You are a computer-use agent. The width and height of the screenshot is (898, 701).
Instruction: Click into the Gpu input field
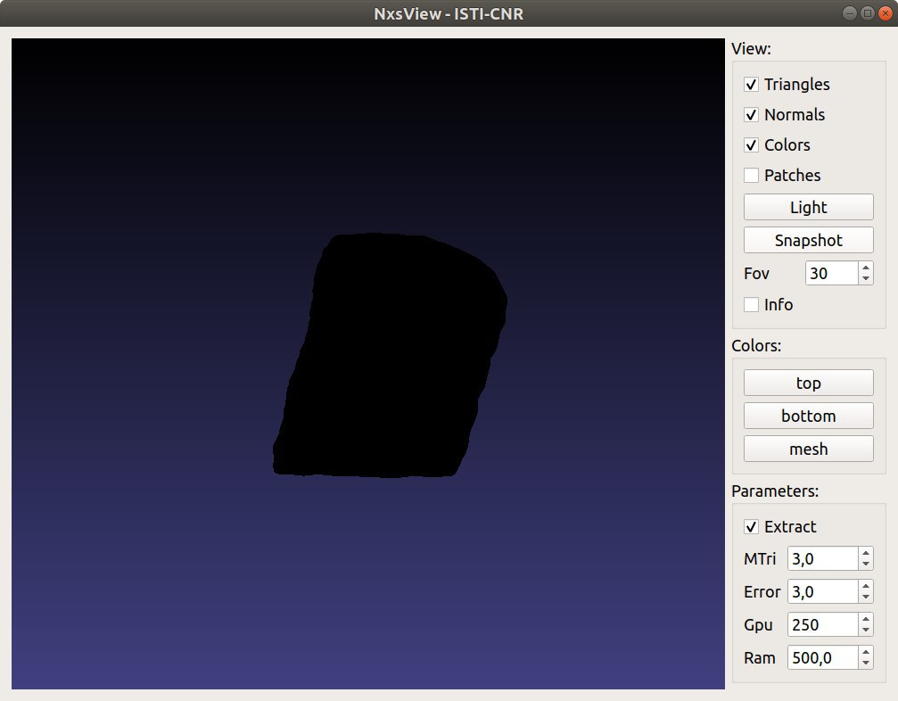(823, 625)
